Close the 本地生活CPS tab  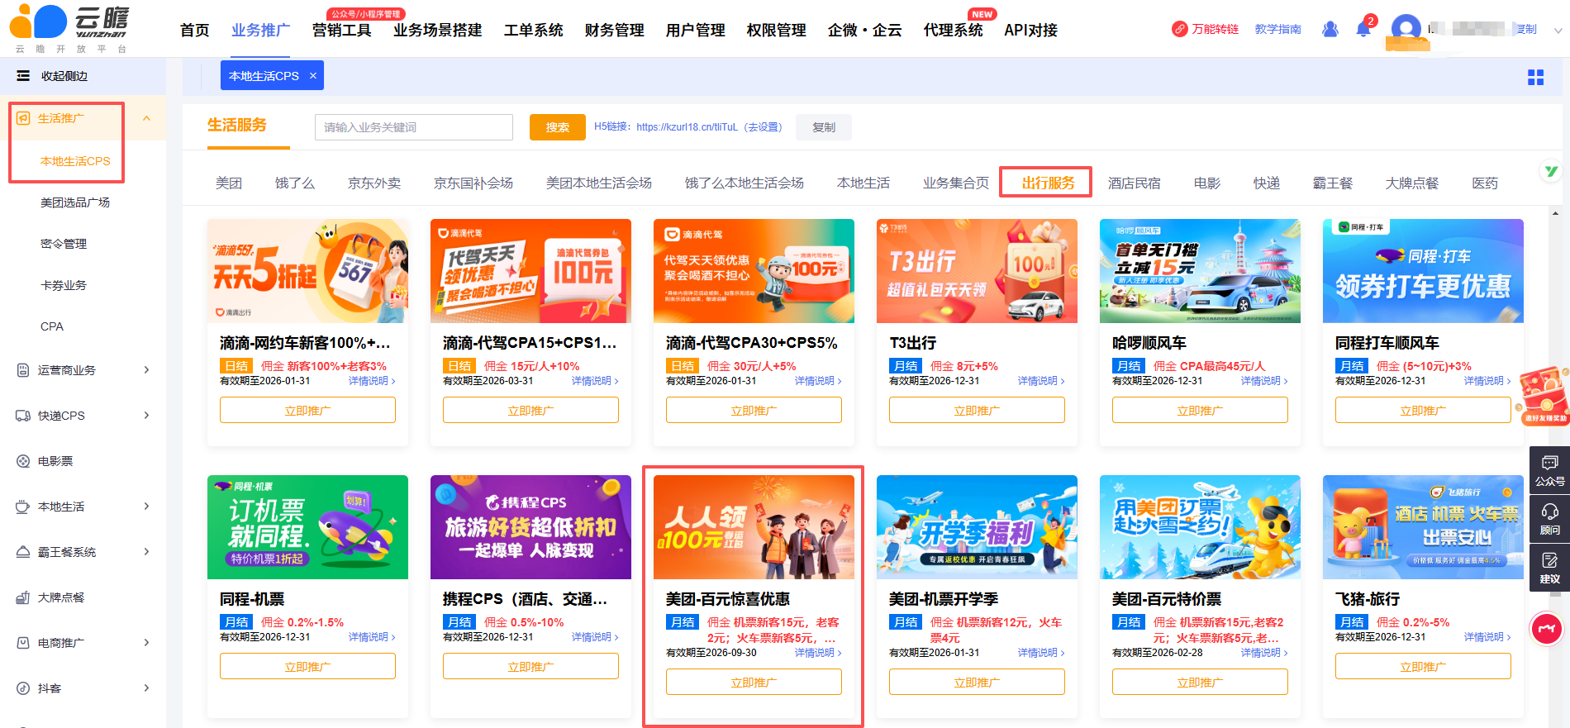click(313, 76)
